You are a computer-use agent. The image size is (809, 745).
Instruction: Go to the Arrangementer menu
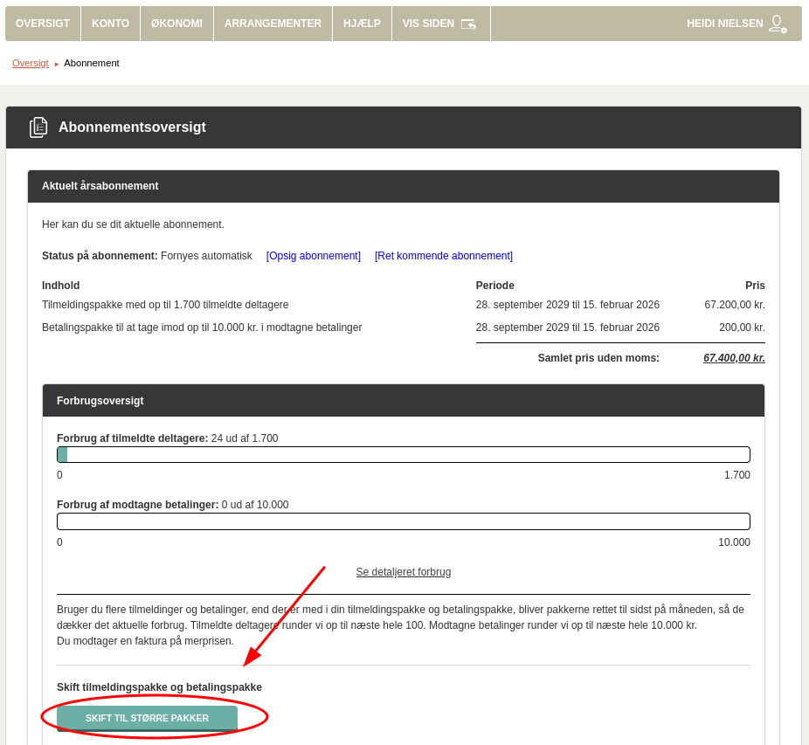(273, 24)
